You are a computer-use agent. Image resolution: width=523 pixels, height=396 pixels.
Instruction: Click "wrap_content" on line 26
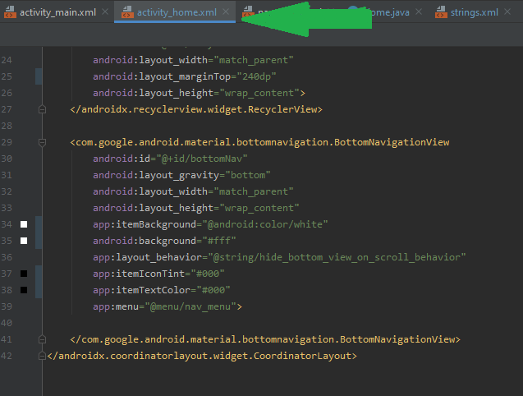[259, 93]
